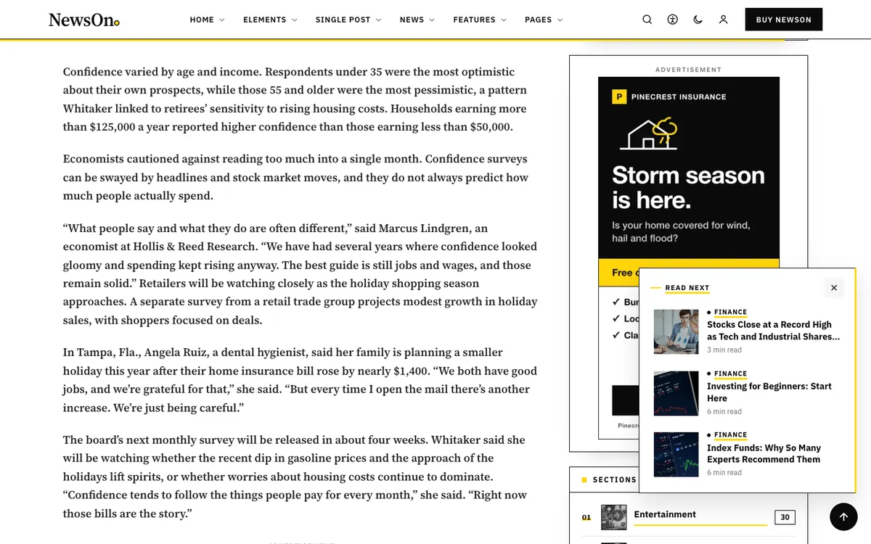
Task: Click the Entertainment count badge 30
Action: [x=785, y=517]
